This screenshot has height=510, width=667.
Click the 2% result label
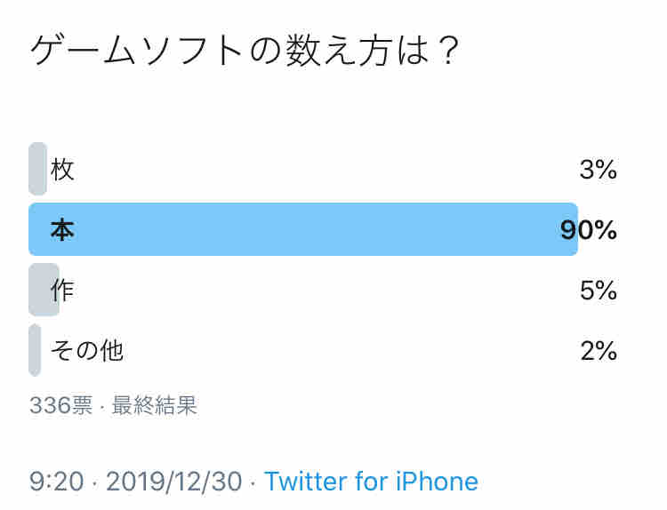click(599, 351)
